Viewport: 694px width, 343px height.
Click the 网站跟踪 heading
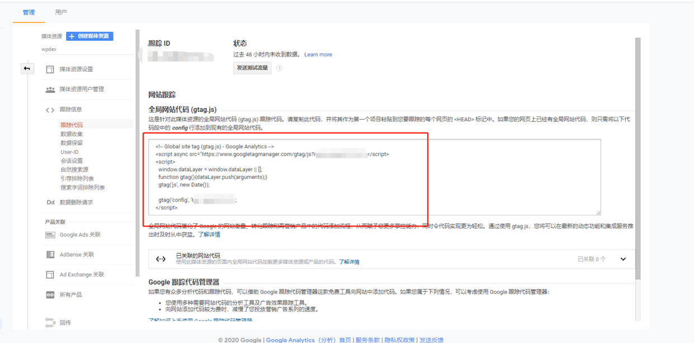[x=162, y=95]
